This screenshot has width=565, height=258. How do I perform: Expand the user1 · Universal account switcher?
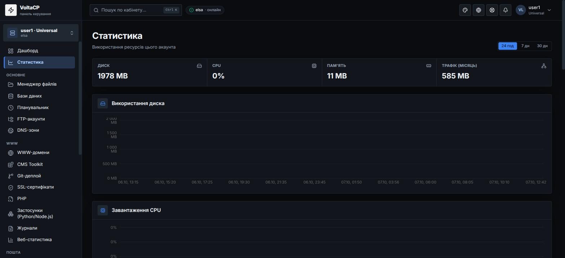[x=41, y=33]
